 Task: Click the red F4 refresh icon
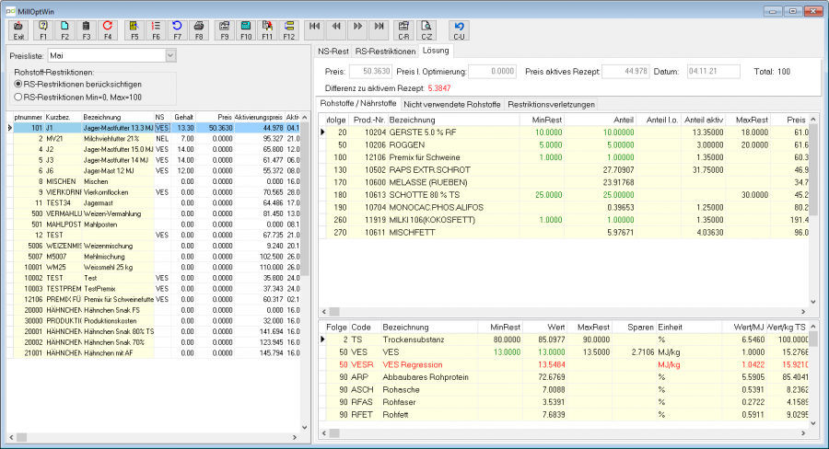[108, 30]
